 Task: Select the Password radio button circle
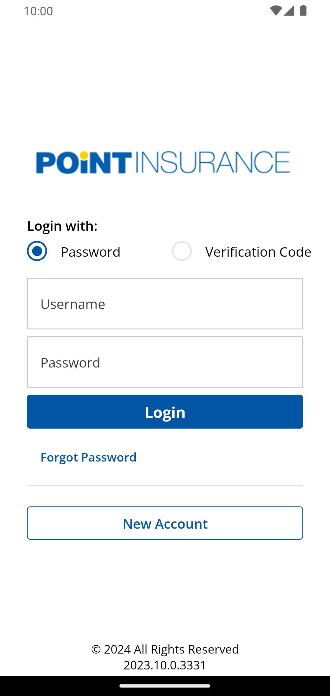point(37,251)
